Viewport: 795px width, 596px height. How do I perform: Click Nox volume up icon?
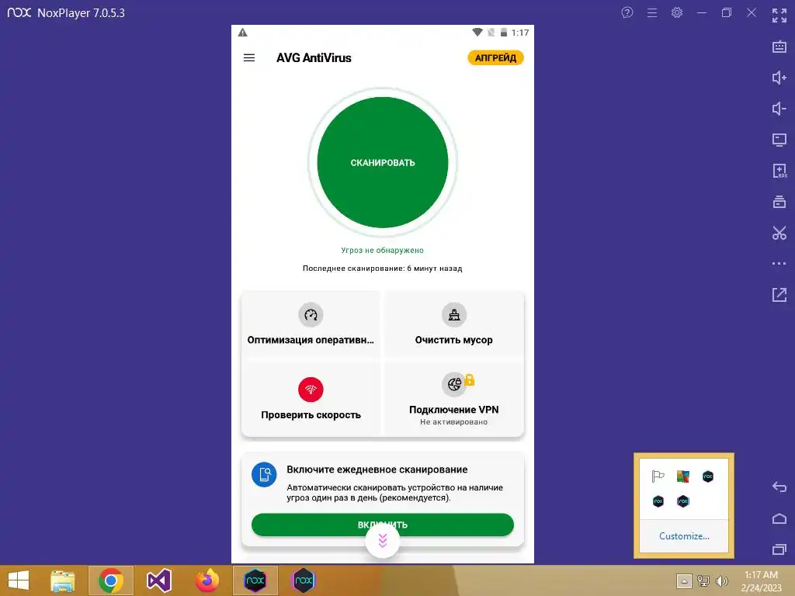tap(779, 78)
